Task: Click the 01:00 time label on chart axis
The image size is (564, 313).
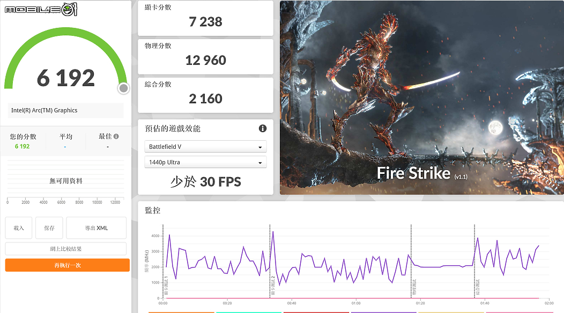Action: pos(356,303)
